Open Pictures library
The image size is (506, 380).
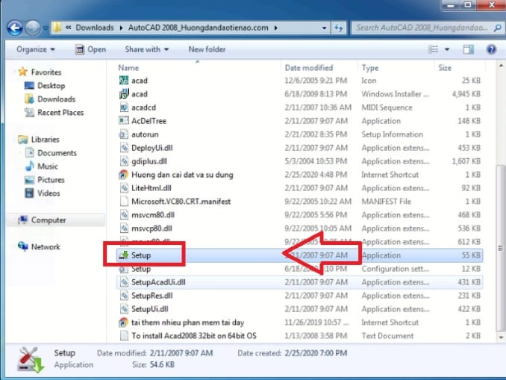point(51,180)
